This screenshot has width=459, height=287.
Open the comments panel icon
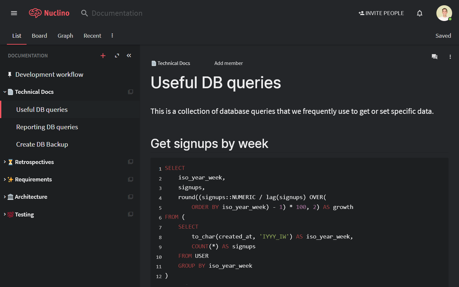point(434,57)
